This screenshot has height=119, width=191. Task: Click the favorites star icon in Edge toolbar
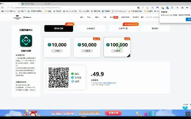coord(177,7)
